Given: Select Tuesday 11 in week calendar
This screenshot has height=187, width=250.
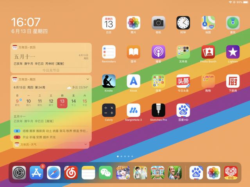Looking at the screenshot, I should point(40,102).
